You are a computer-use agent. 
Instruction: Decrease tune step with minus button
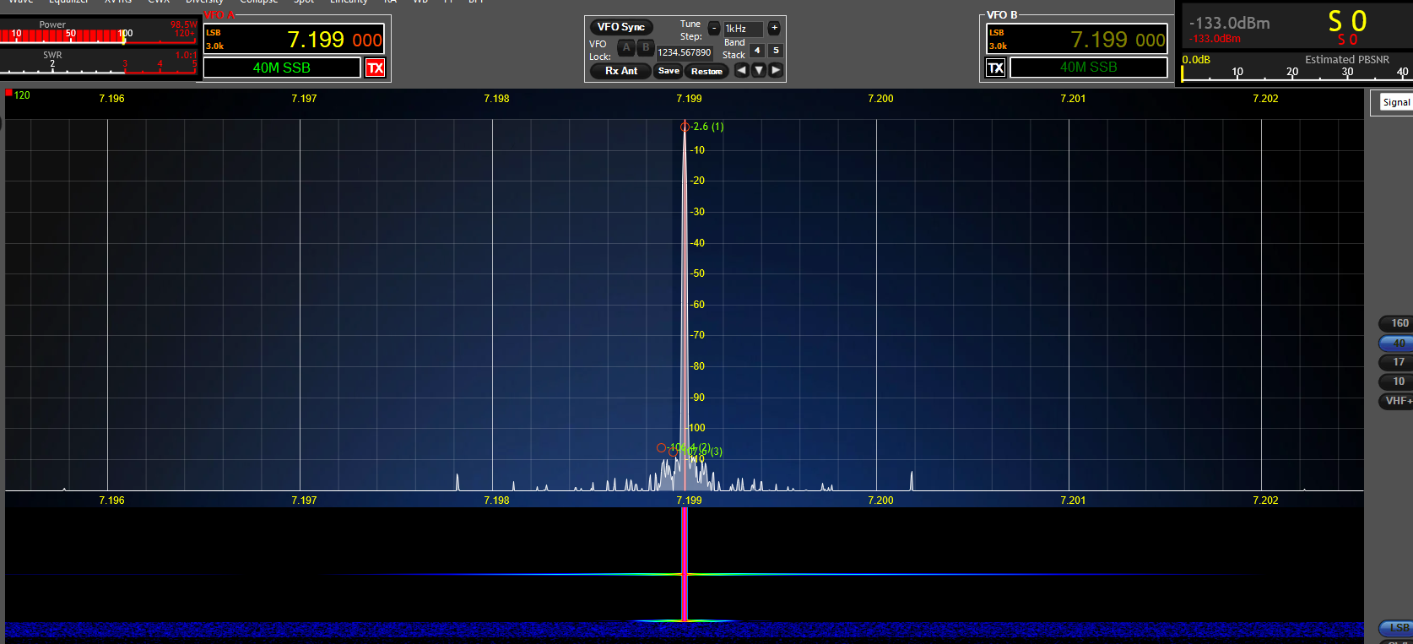[x=713, y=28]
